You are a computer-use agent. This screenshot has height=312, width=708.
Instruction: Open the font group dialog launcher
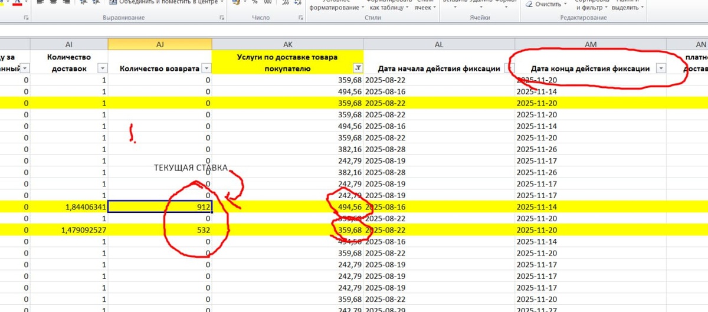pos(27,18)
